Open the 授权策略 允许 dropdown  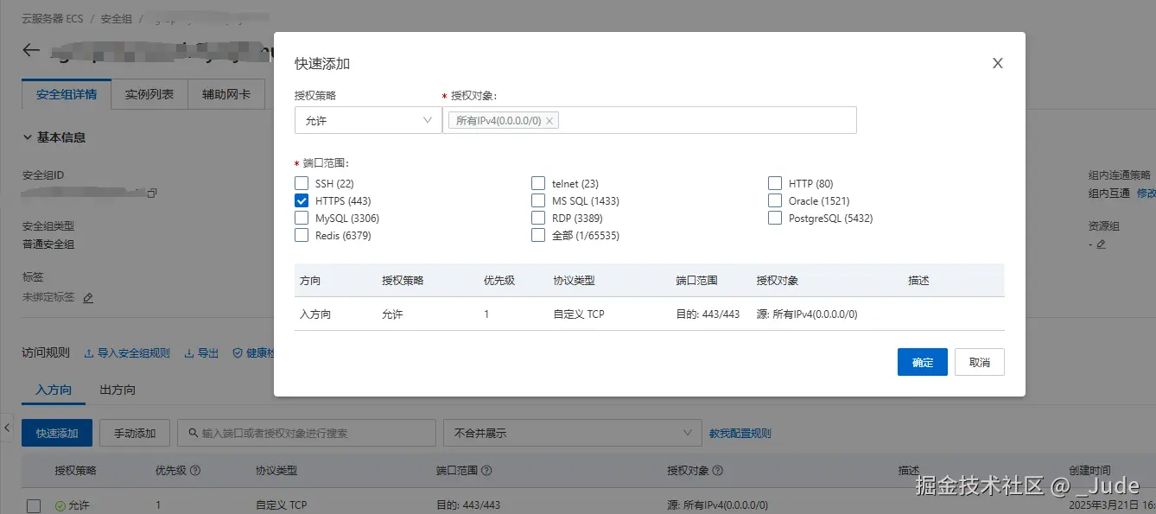pyautogui.click(x=368, y=121)
